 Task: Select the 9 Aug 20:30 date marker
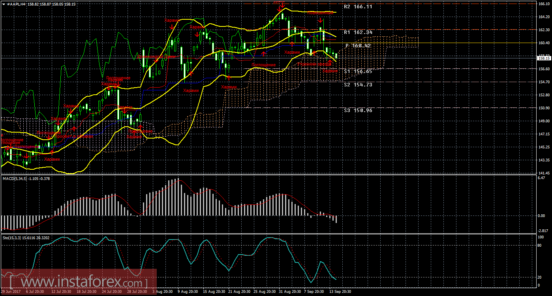tap(188, 292)
